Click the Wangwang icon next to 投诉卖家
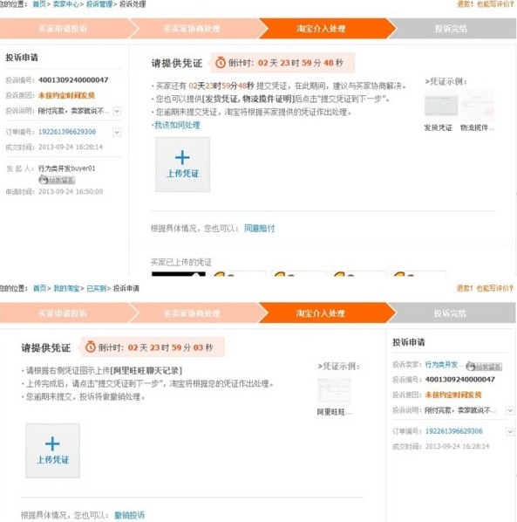The height and width of the screenshot is (522, 517). point(484,367)
